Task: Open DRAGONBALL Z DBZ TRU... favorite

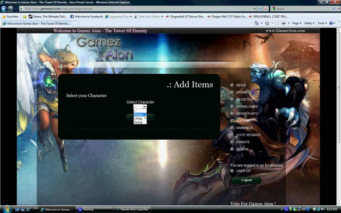Action: click(268, 17)
